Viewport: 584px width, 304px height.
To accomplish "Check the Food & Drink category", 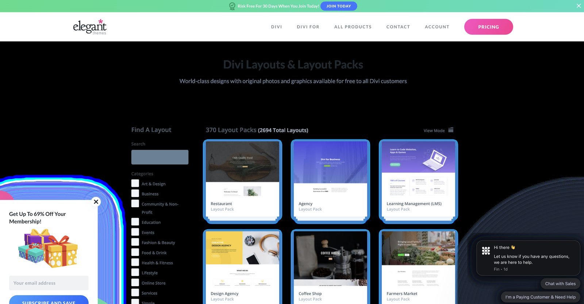I will tap(135, 252).
